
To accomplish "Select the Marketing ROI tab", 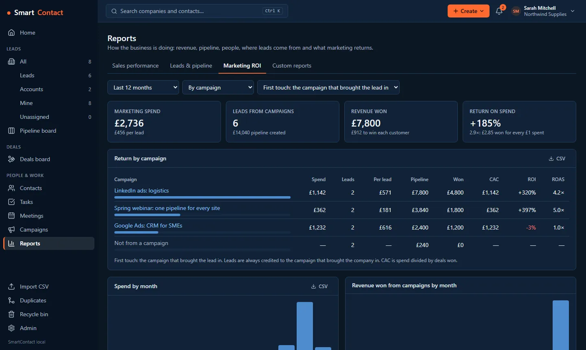I will coord(242,66).
